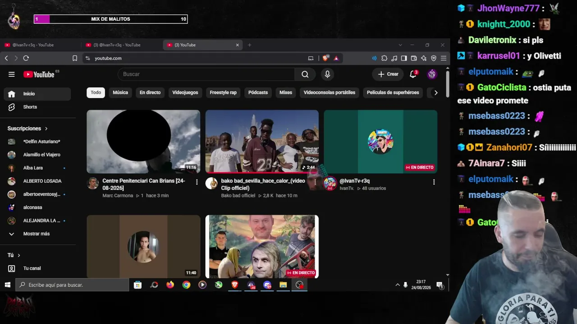Open Alamillo el Viajero subscription
This screenshot has height=324, width=577.
[37, 155]
